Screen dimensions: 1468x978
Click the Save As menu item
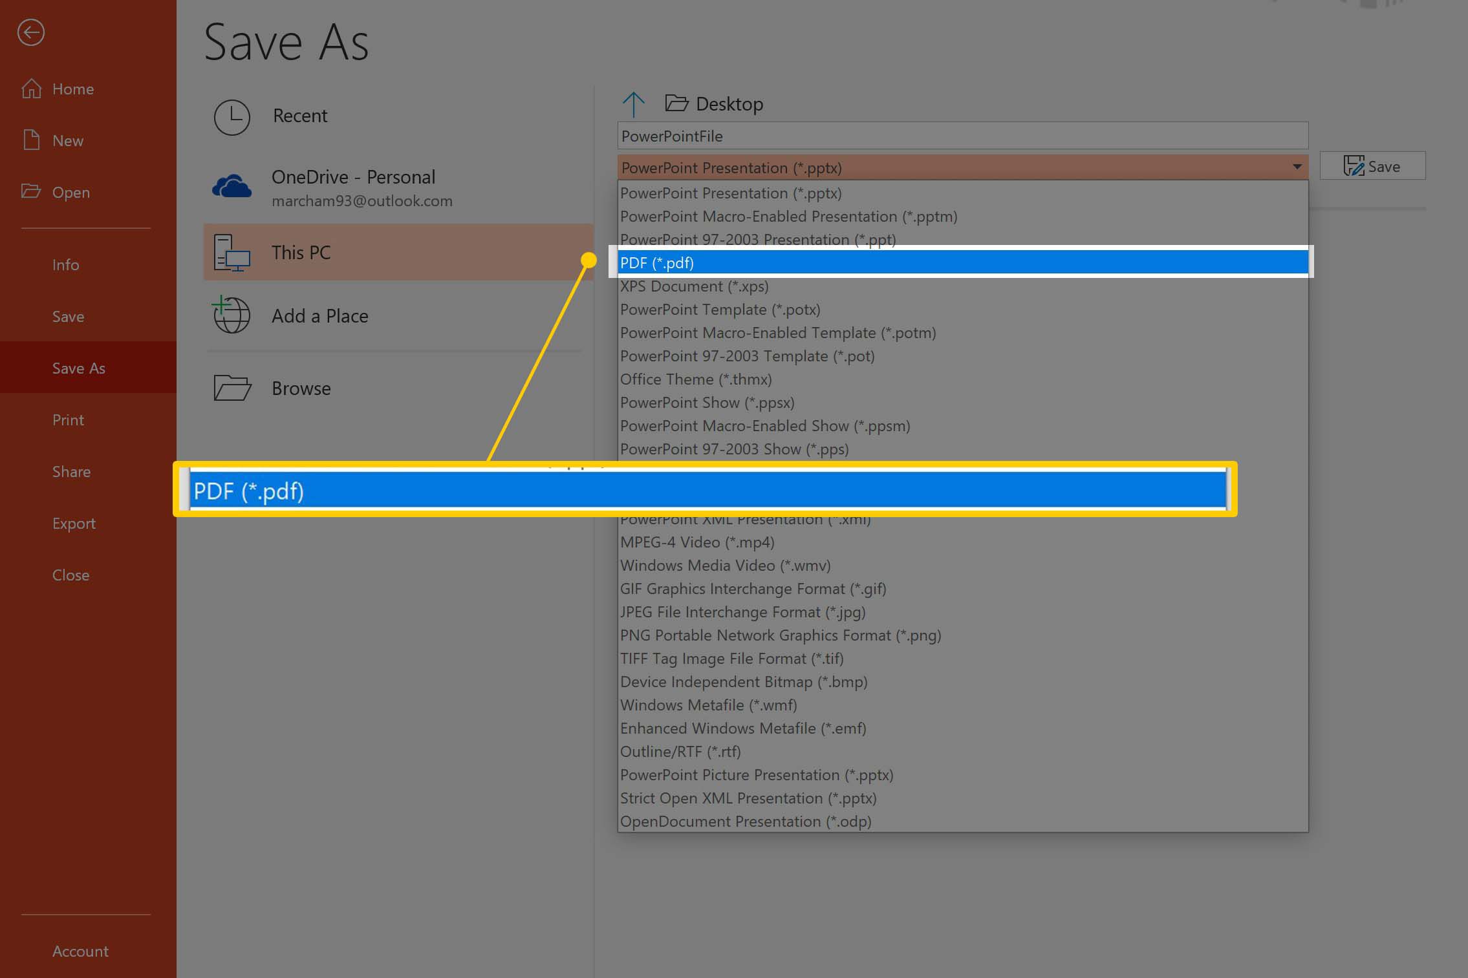point(78,367)
